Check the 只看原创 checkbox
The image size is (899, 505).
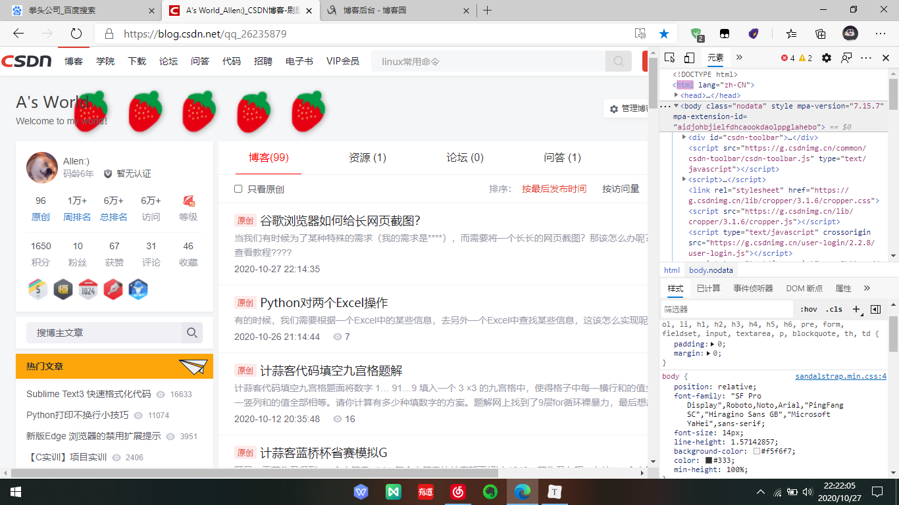[x=238, y=189]
